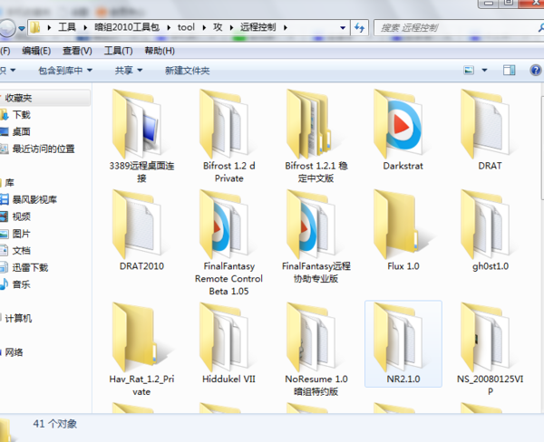Open 视频 library in the sidebar
The width and height of the screenshot is (544, 442).
(21, 216)
